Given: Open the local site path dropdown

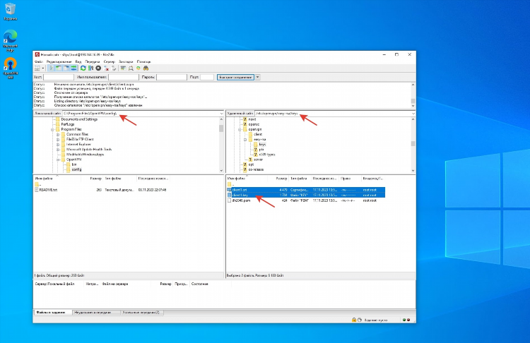Looking at the screenshot, I should (221, 114).
